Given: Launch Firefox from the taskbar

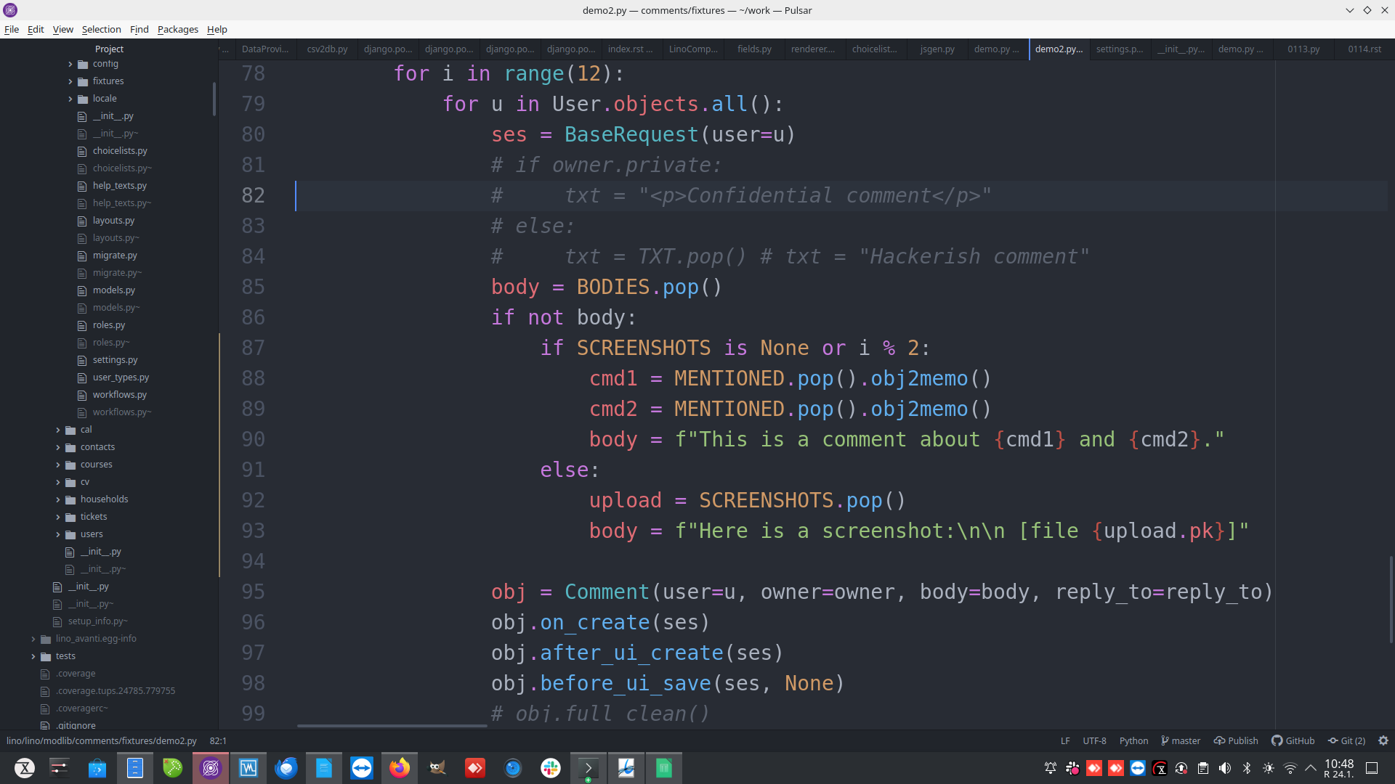Looking at the screenshot, I should click(x=399, y=768).
